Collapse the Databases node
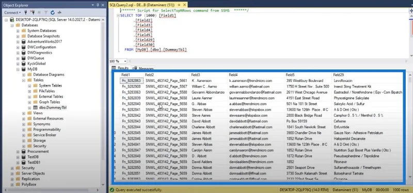This screenshot has width=413, height=193. click(x=12, y=25)
